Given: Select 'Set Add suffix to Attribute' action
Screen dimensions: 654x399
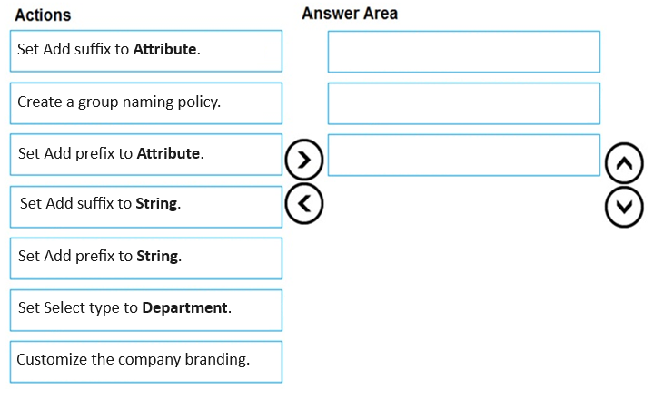Looking at the screenshot, I should click(x=146, y=50).
